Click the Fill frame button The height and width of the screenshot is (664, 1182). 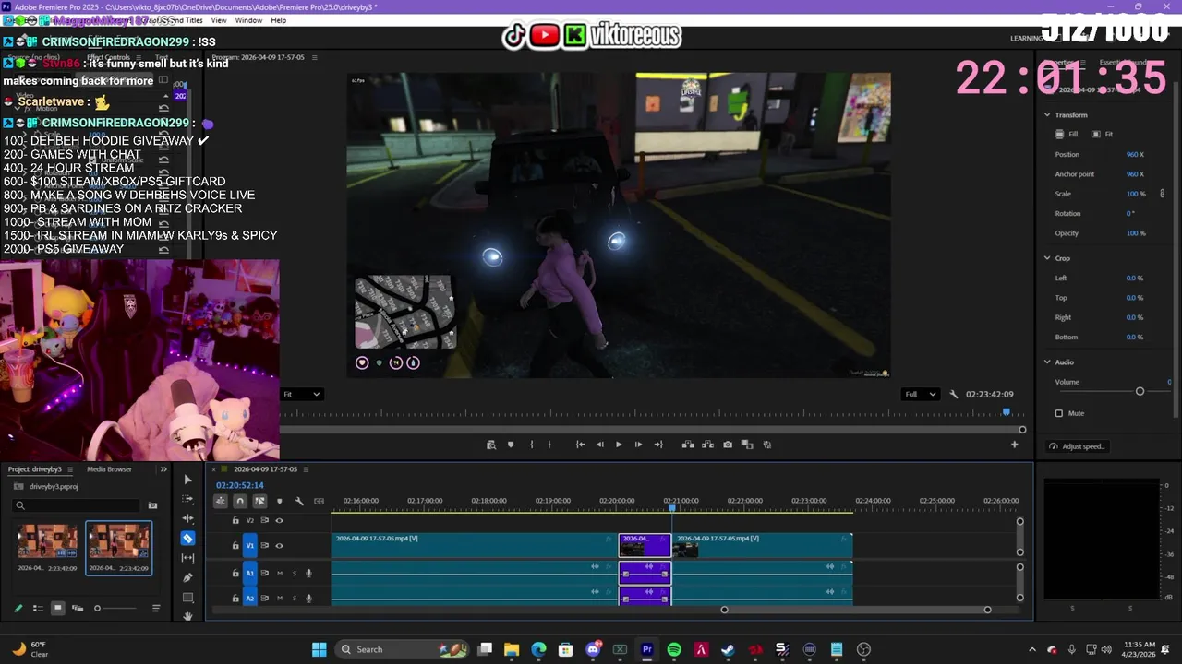[x=1067, y=135]
